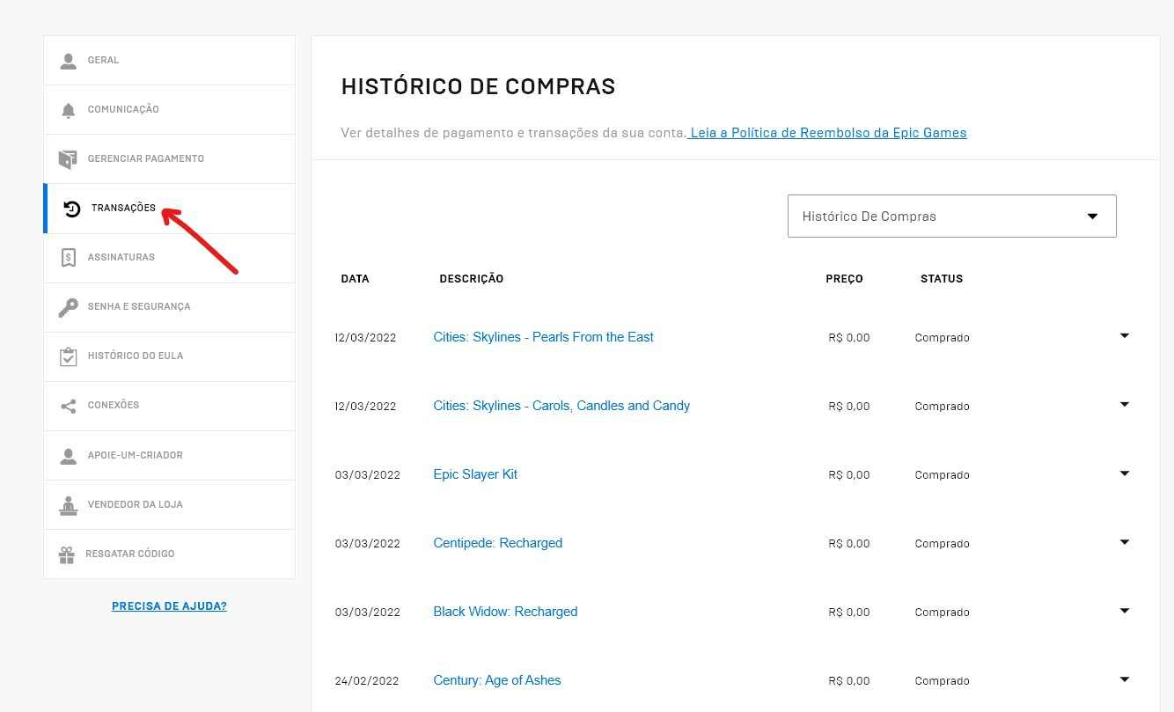Expand the Pearls From the East row arrow
The image size is (1174, 712).
point(1124,336)
